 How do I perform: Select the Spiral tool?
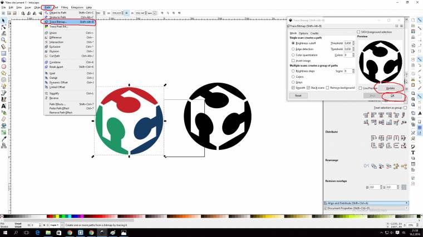coord(3,79)
